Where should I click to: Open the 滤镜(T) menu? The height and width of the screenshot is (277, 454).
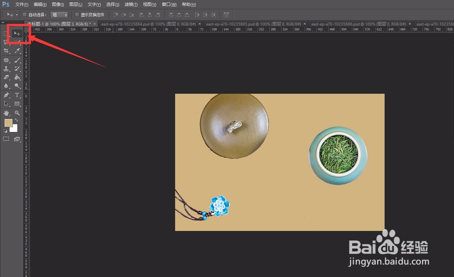point(131,5)
